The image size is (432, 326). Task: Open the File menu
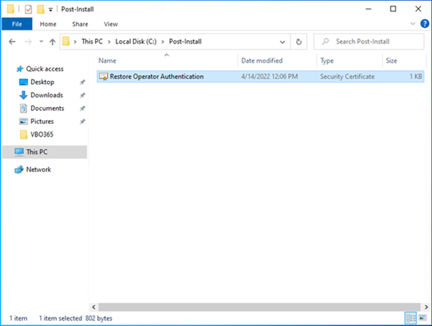pos(17,24)
